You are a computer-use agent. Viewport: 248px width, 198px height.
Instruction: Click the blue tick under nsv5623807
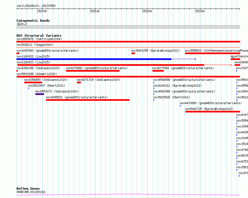click(x=29, y=88)
